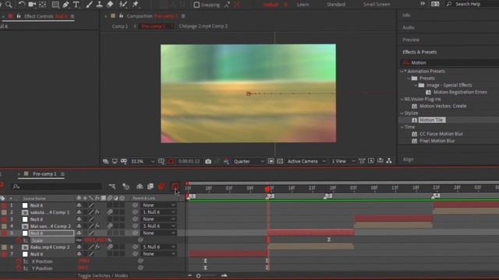Select the Pen tool
The height and width of the screenshot is (280, 499).
point(65,4)
